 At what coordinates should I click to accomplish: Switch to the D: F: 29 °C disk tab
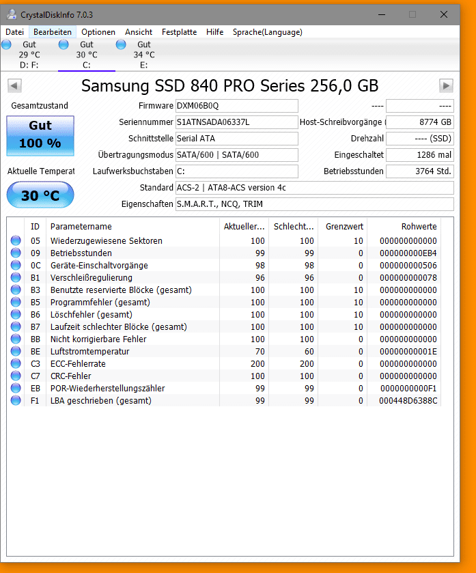(x=29, y=55)
